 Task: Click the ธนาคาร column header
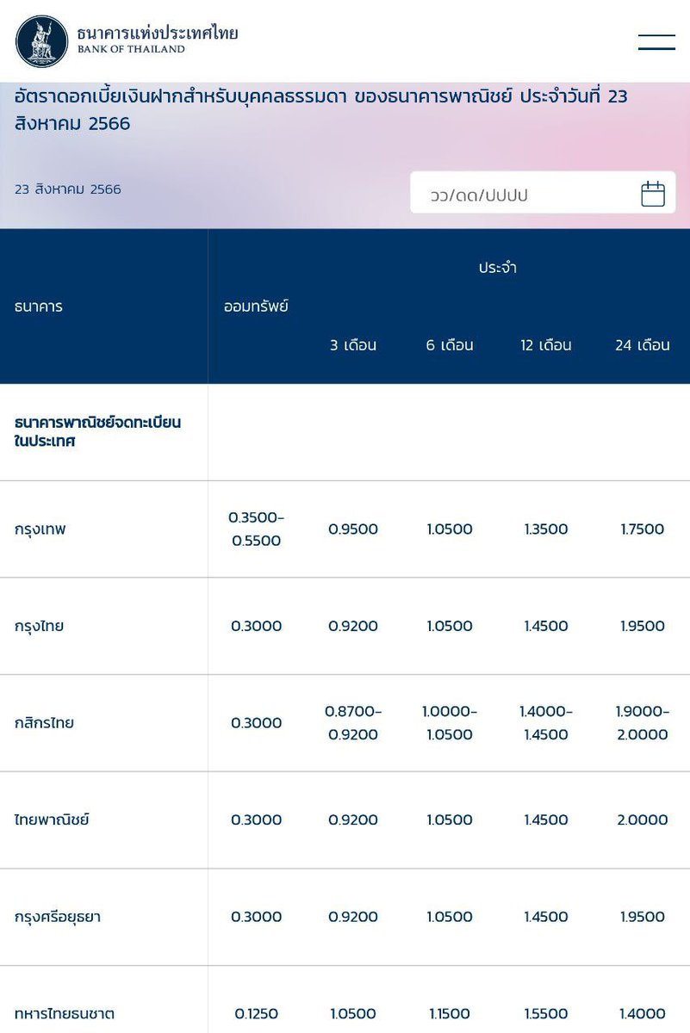39,306
